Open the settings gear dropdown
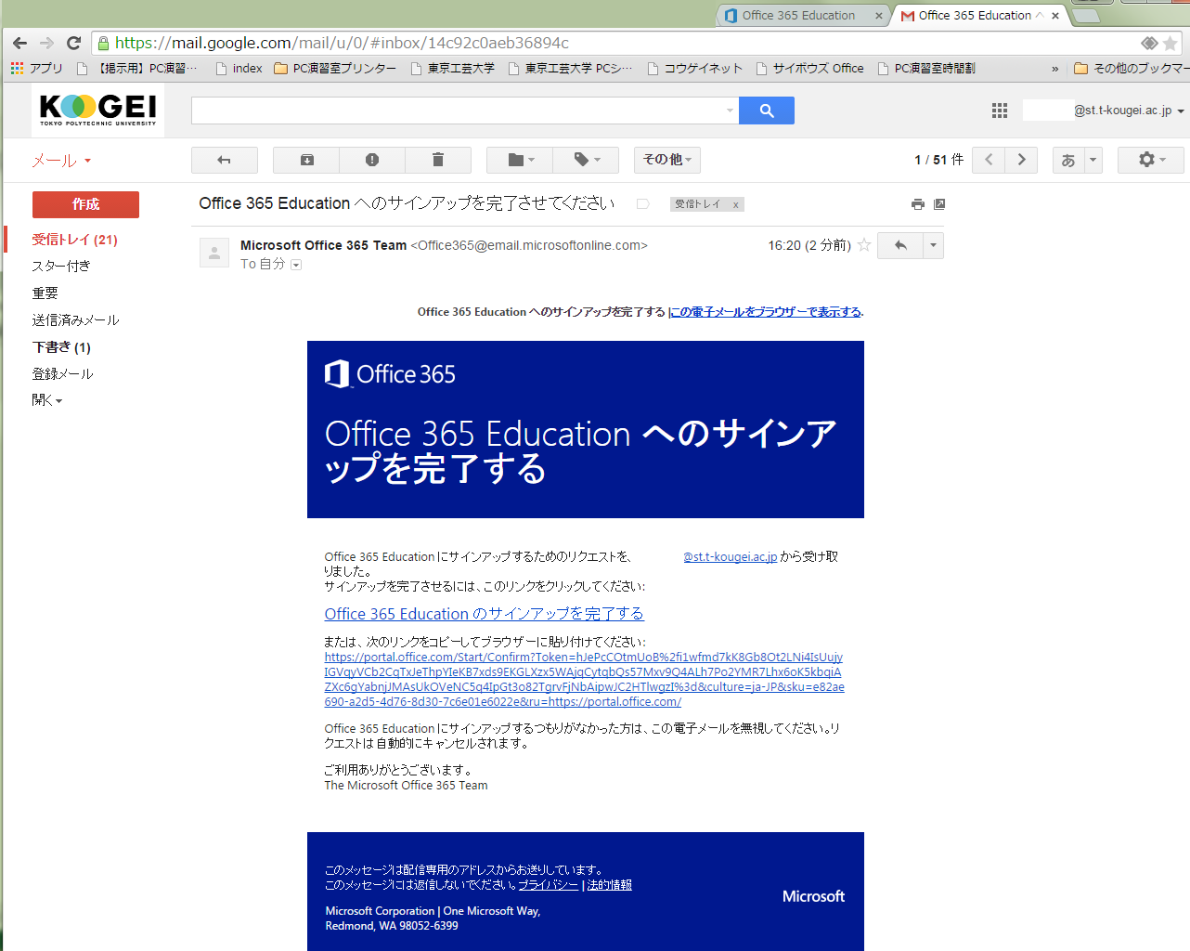Viewport: 1190px width, 951px height. click(1151, 160)
